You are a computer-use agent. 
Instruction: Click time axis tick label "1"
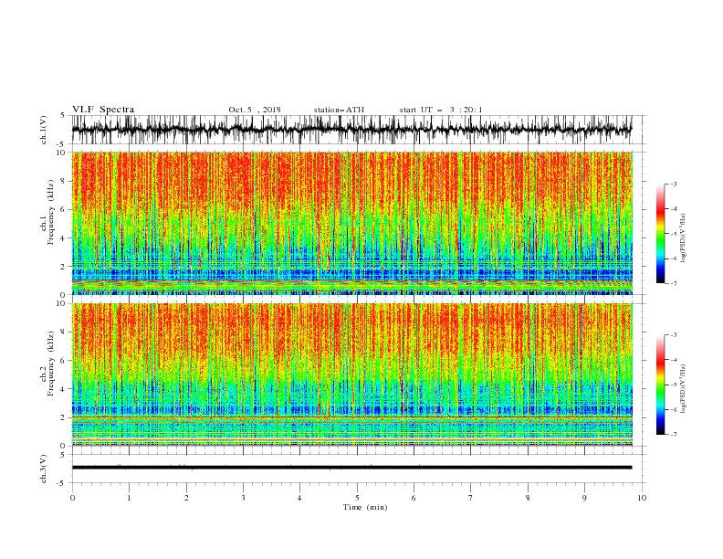pyautogui.click(x=129, y=498)
